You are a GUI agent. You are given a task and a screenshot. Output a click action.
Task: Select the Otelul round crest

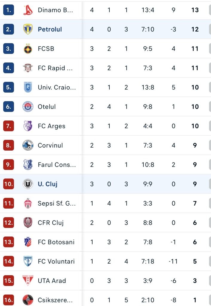point(28,107)
